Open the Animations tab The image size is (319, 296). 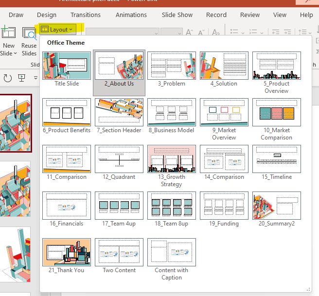click(x=131, y=15)
